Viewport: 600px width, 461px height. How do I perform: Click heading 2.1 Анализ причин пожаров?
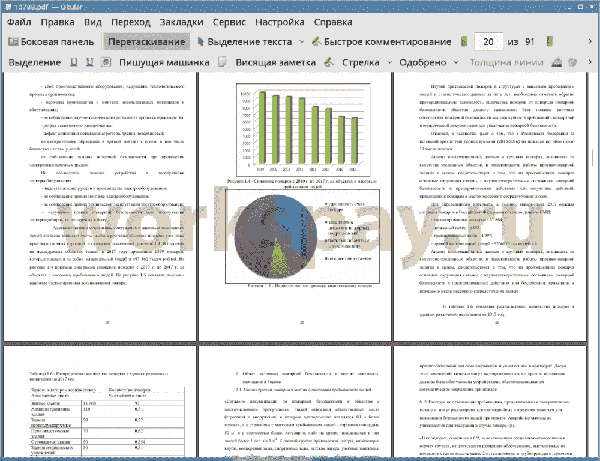tap(303, 390)
